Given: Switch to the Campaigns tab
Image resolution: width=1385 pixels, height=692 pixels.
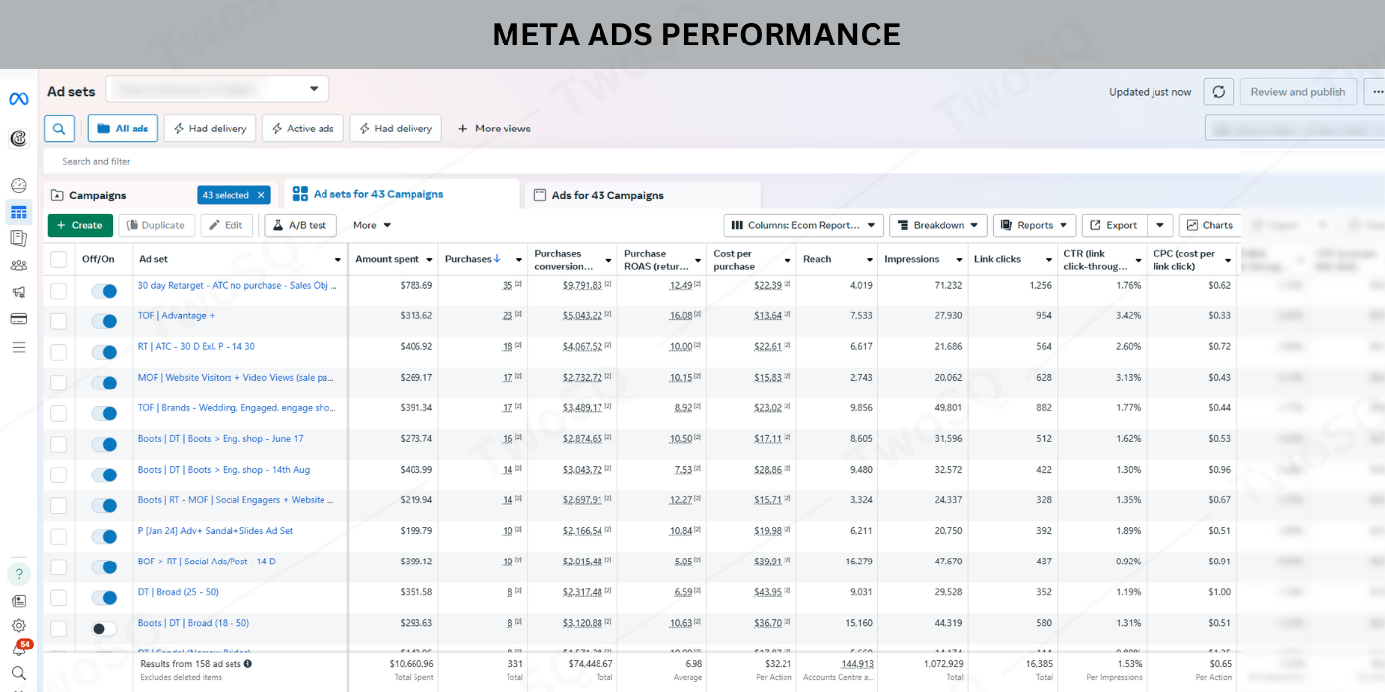Looking at the screenshot, I should click(x=97, y=195).
